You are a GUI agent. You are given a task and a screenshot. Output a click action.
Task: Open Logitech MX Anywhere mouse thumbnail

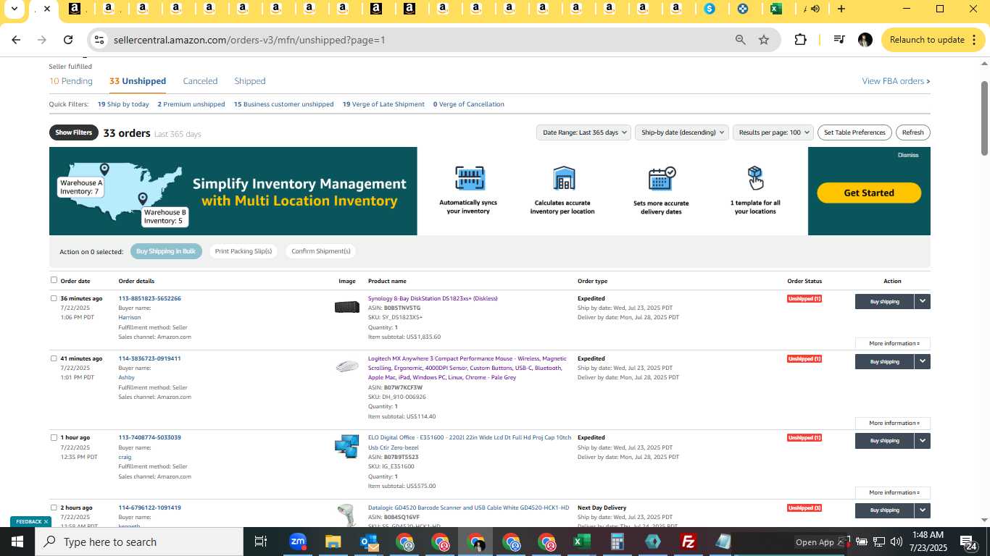tap(346, 366)
